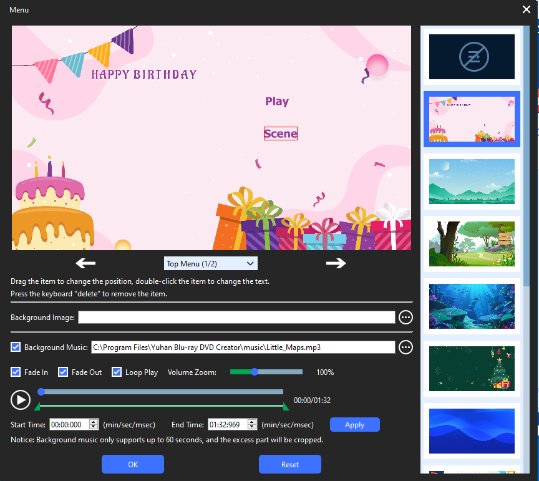539x481 pixels.
Task: Disable the Background Music checkbox
Action: 16,347
